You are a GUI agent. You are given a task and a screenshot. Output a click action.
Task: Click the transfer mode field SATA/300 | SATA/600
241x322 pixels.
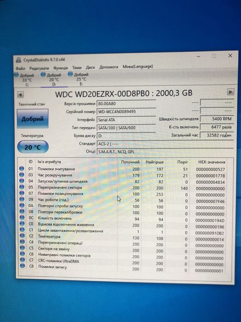click(126, 128)
